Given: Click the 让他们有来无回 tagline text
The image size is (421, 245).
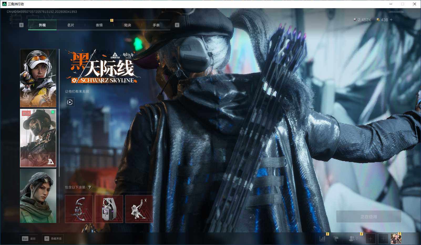Looking at the screenshot, I should coord(77,91).
